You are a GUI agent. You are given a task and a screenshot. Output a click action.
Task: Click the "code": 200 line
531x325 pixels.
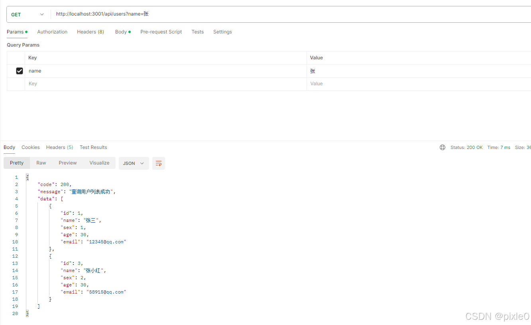(55, 184)
